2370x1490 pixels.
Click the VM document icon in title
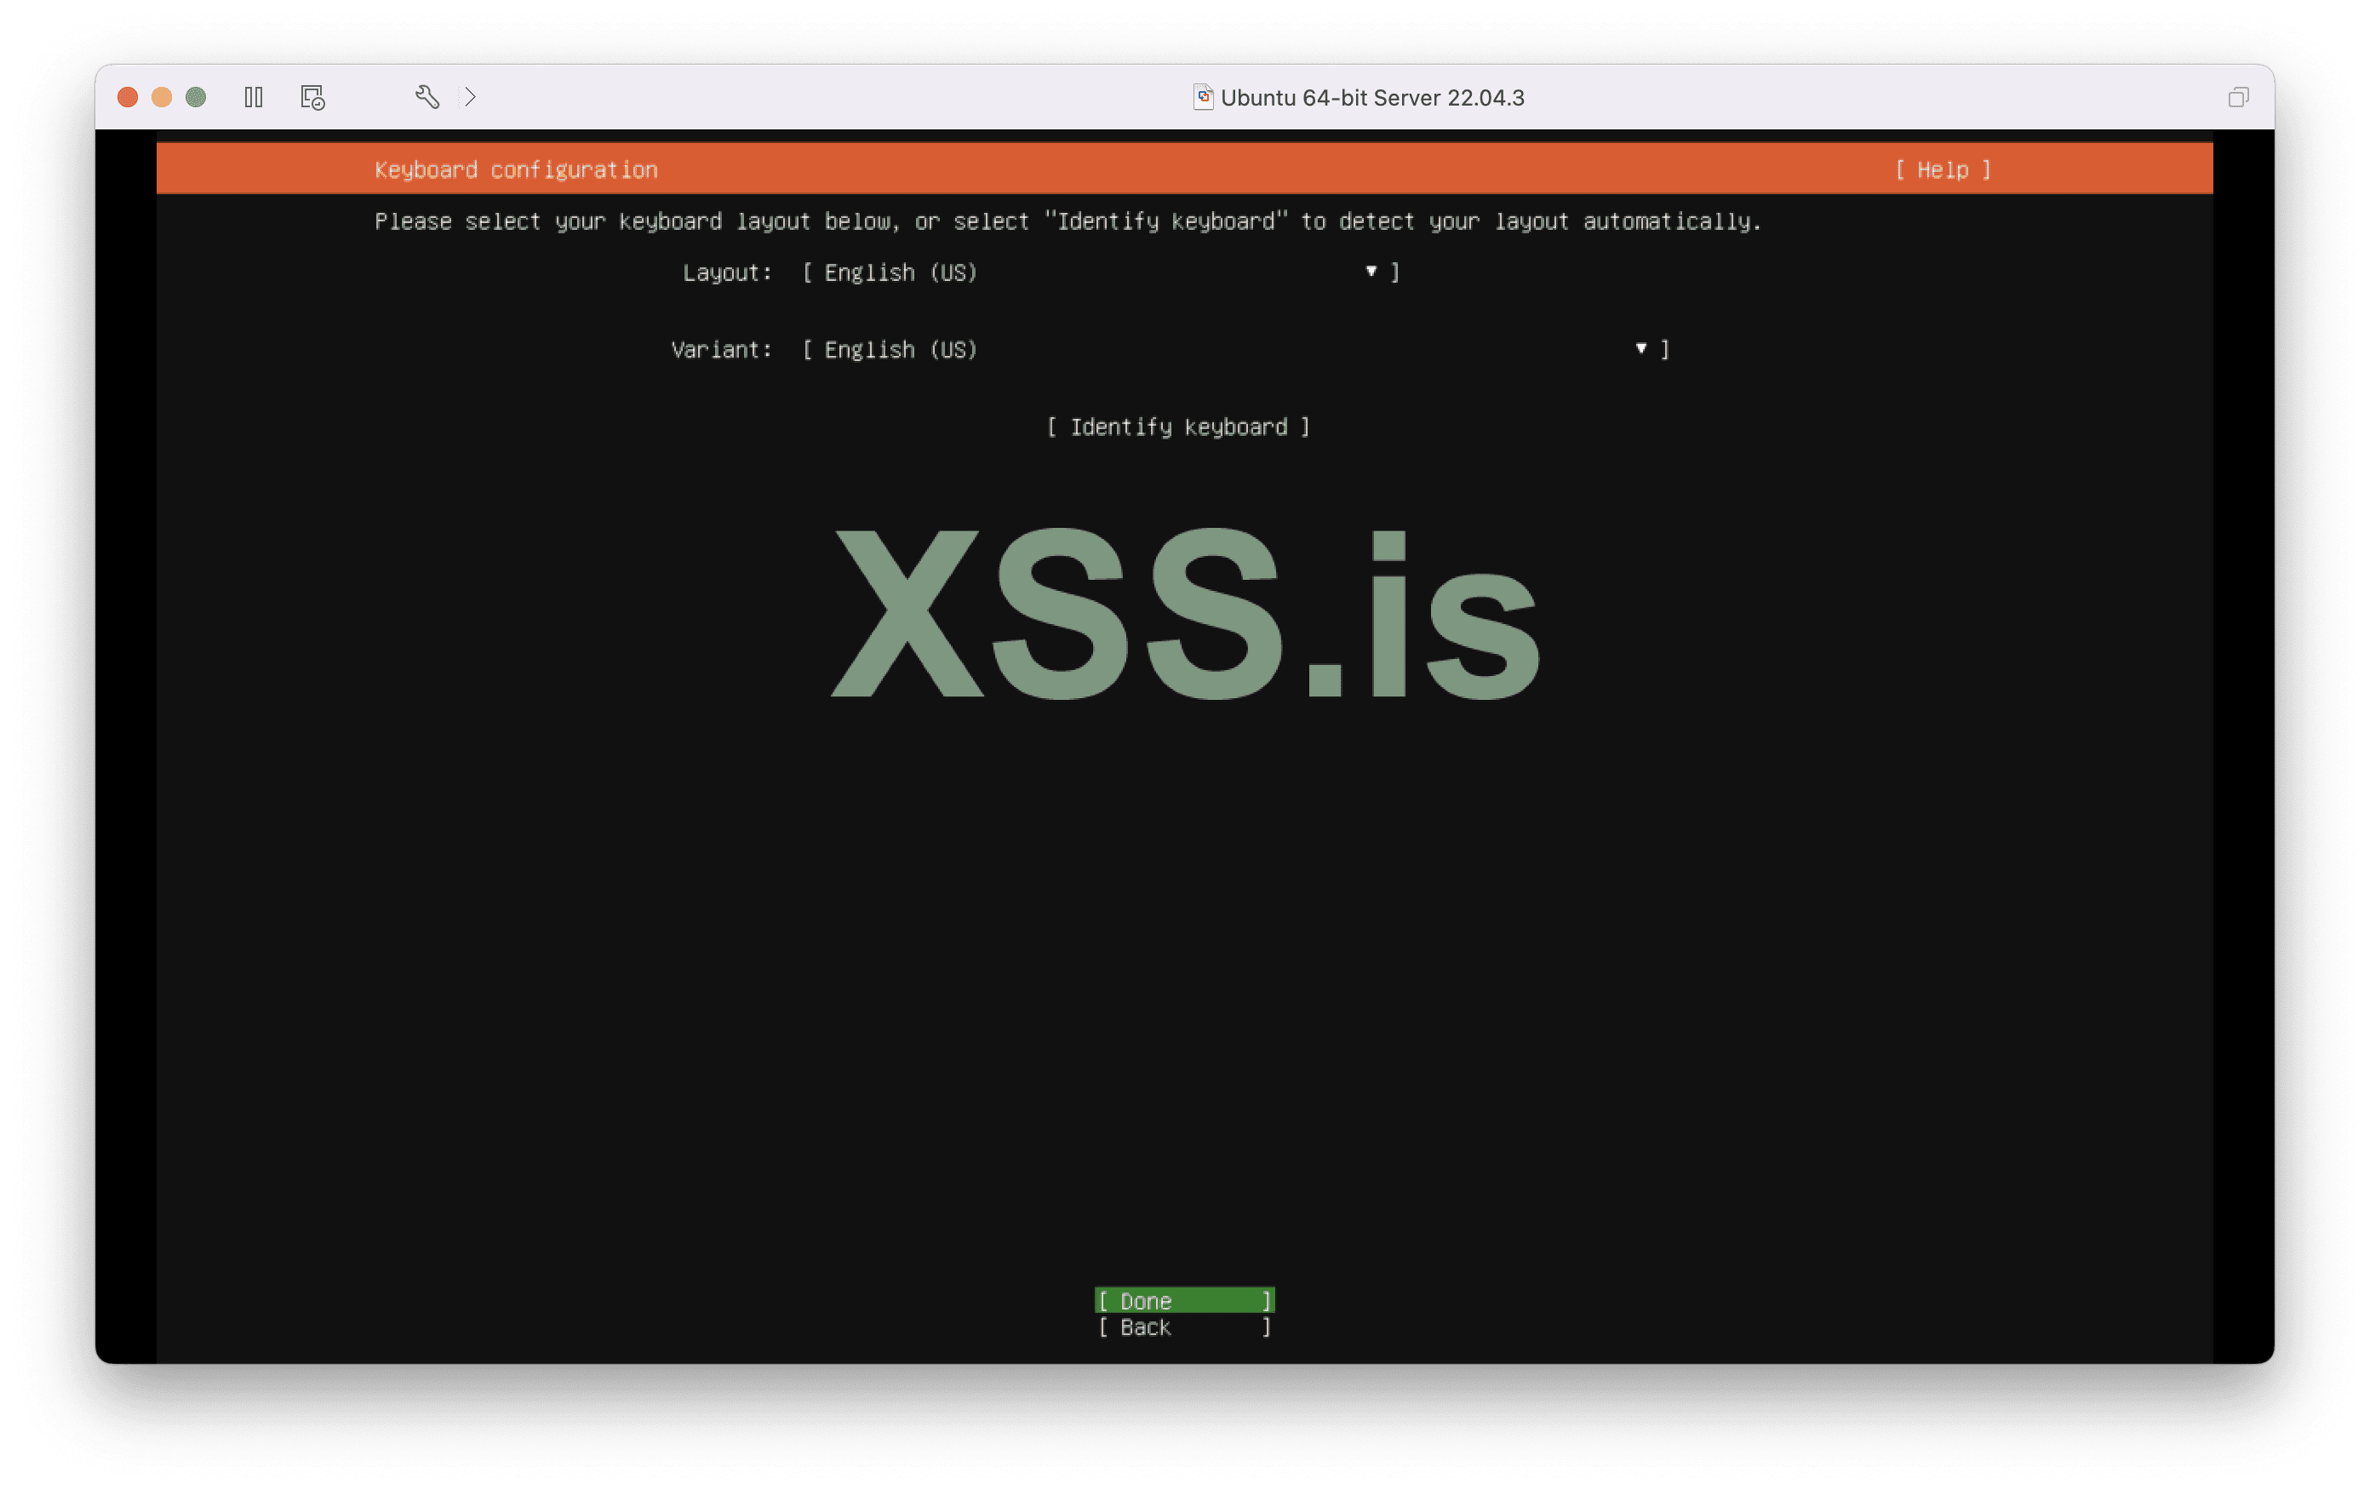[1203, 96]
